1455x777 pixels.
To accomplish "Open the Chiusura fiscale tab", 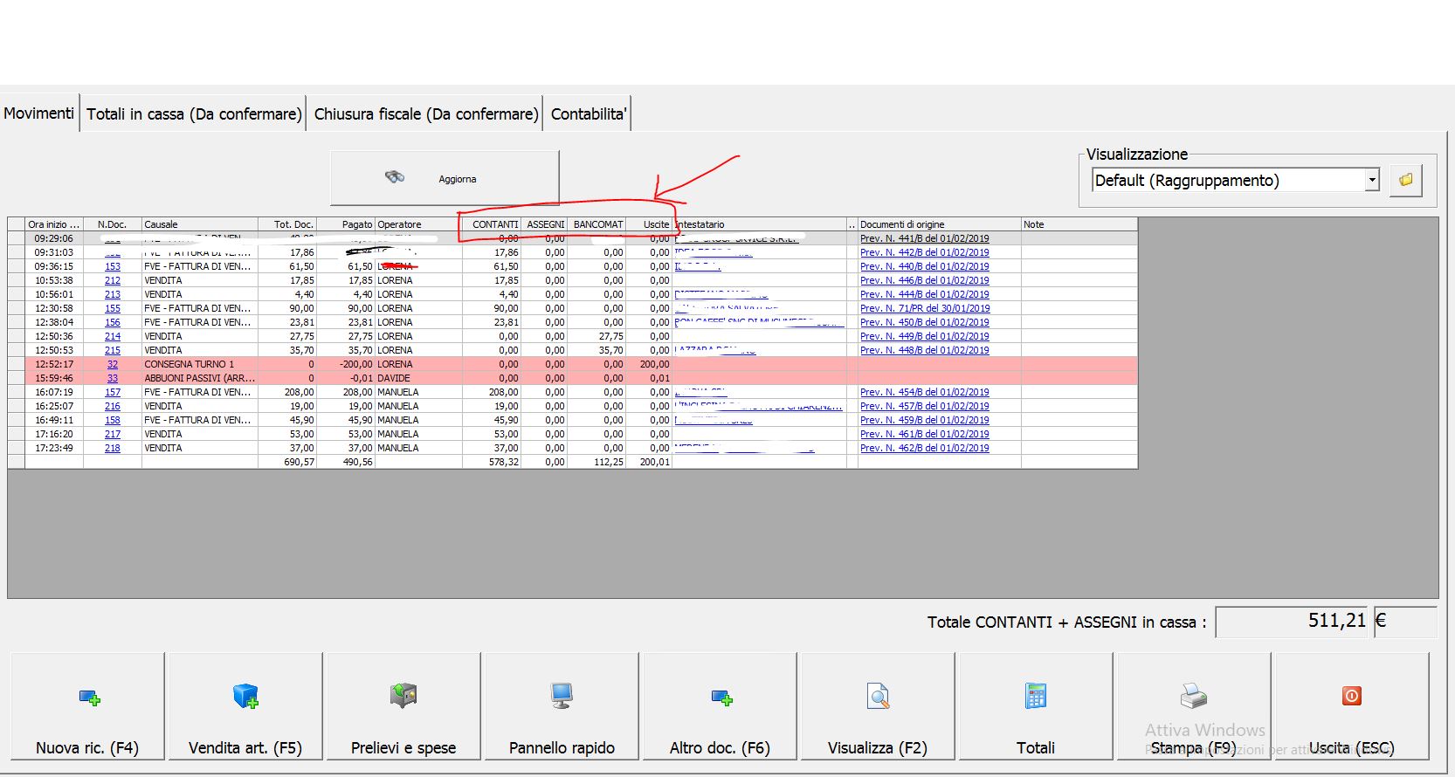I will click(x=425, y=114).
